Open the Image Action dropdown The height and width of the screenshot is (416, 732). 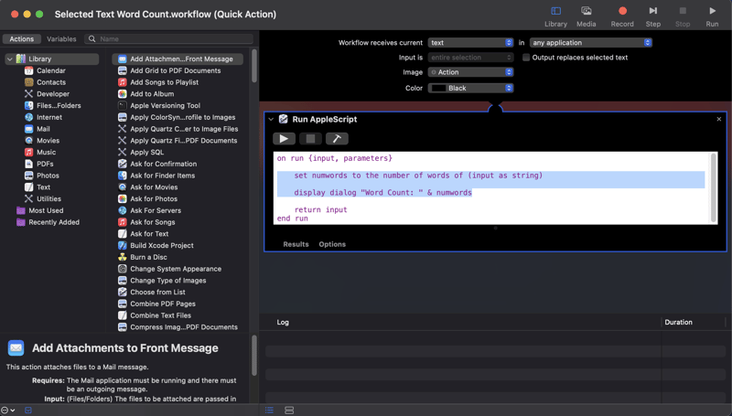pos(470,72)
